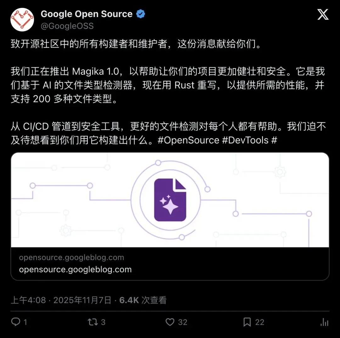Open the Google Open Source profile avatar
Screen dimensions: 340x338
tap(22, 20)
